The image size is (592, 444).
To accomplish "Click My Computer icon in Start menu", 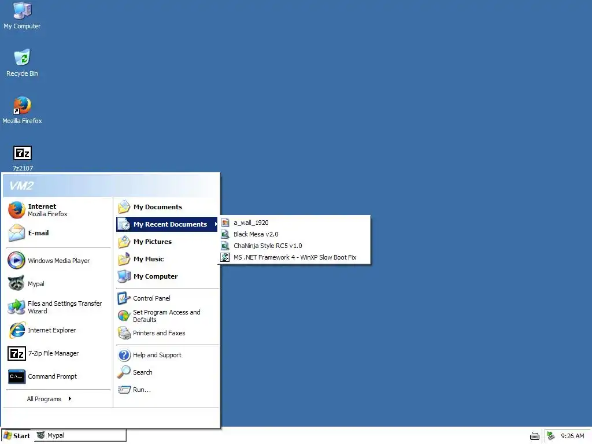I will [x=124, y=276].
